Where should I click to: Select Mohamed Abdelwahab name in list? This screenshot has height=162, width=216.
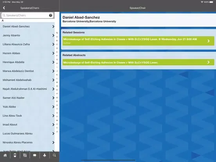(x=17, y=80)
